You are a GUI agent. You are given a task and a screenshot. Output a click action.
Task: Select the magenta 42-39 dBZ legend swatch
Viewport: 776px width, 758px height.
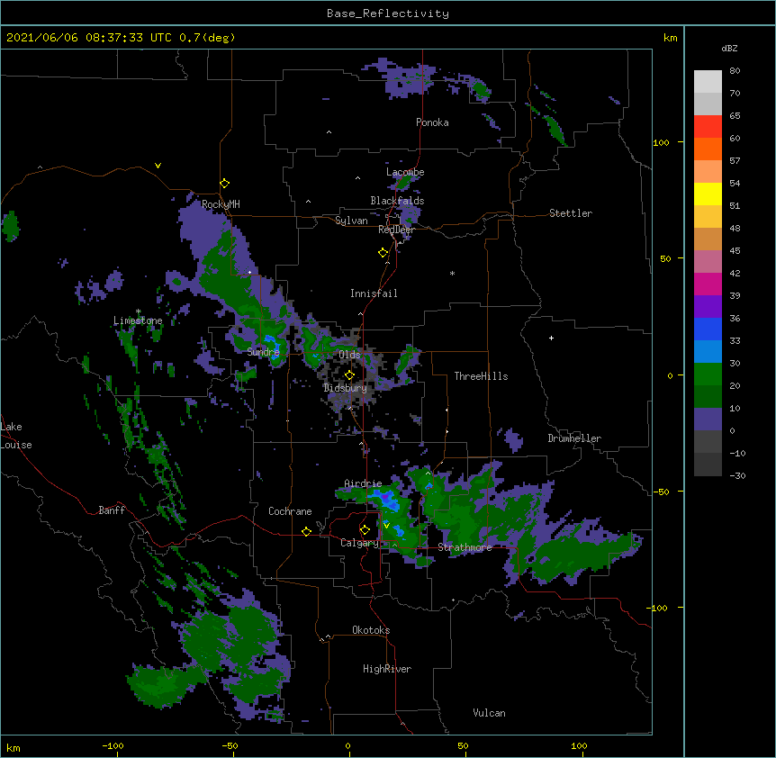click(708, 284)
